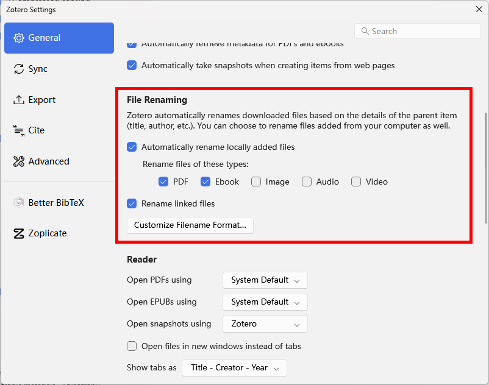The height and width of the screenshot is (385, 489).
Task: Expand the Open EPUBs using selector
Action: coord(265,302)
